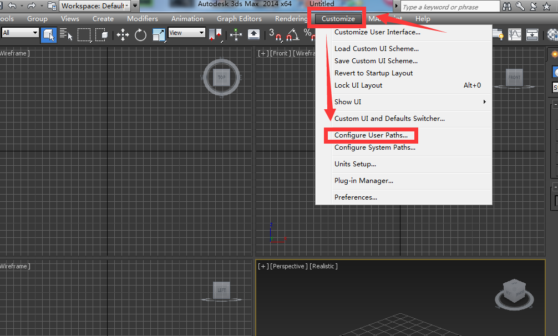Activate the Select and Move tool
The height and width of the screenshot is (336, 558).
(x=123, y=35)
